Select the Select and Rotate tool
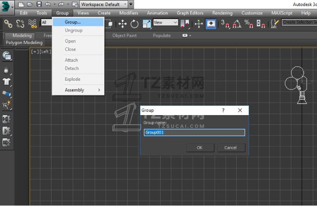Viewport: 317px width, 206px height. 135,24
